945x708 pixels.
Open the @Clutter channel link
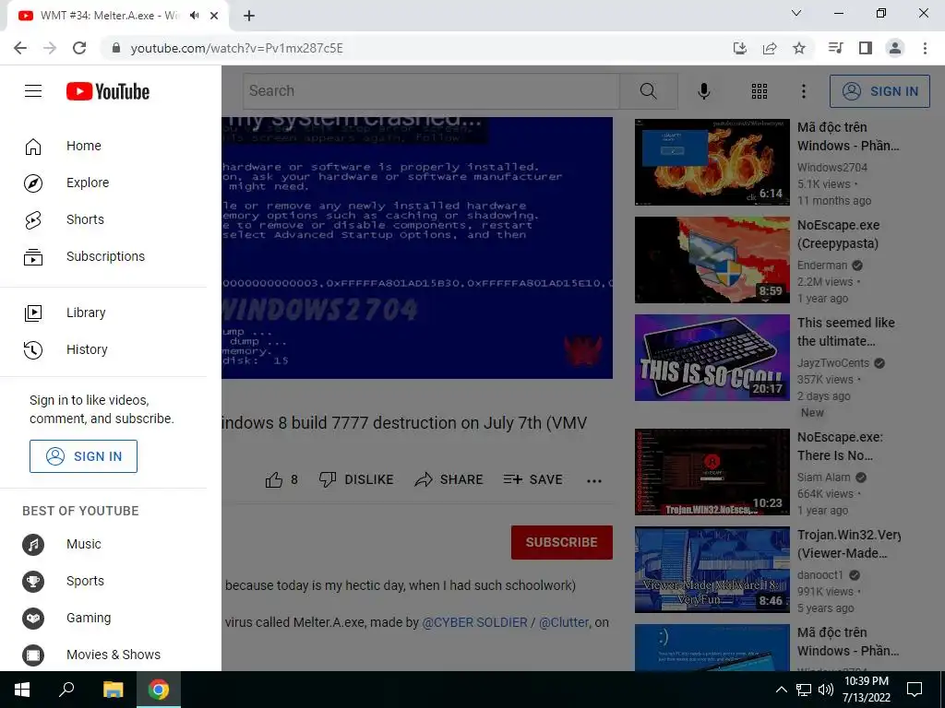coord(564,622)
